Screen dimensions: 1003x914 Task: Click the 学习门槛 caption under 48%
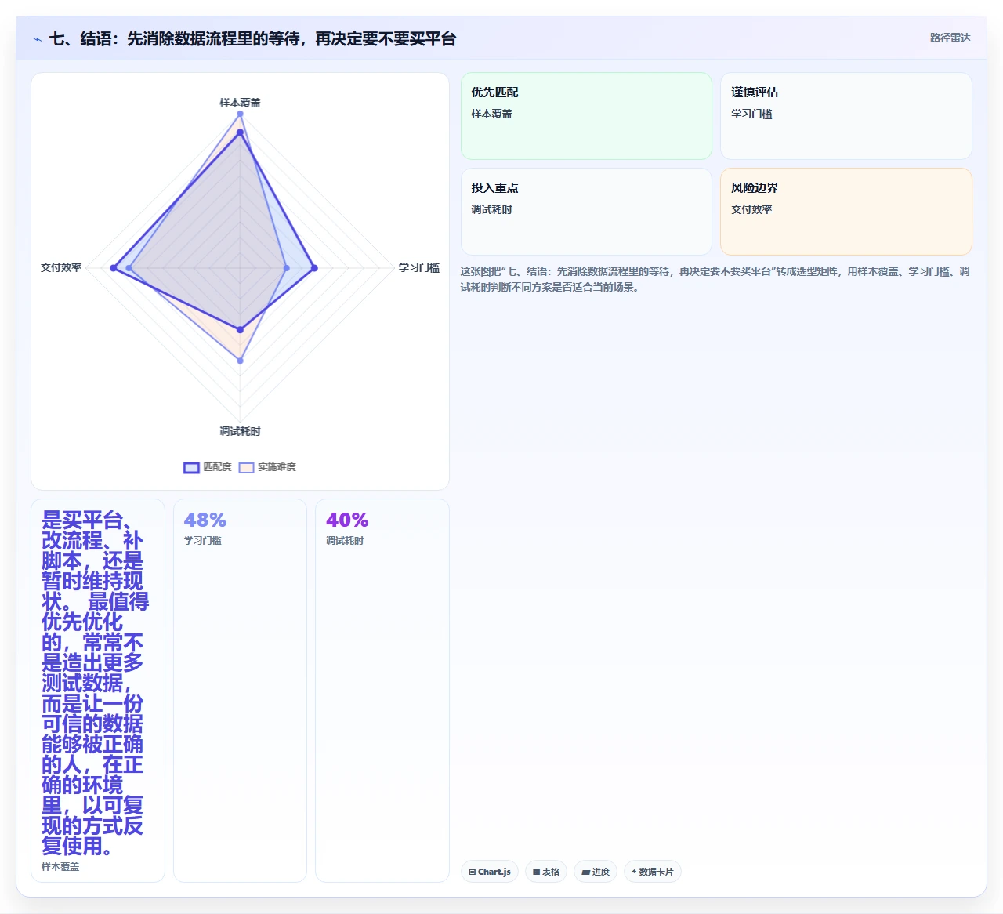coord(202,541)
